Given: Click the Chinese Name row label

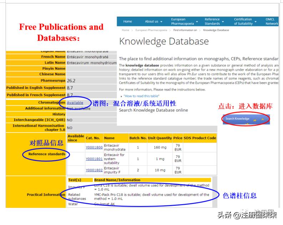Looking at the screenshot, I should click(x=52, y=74).
